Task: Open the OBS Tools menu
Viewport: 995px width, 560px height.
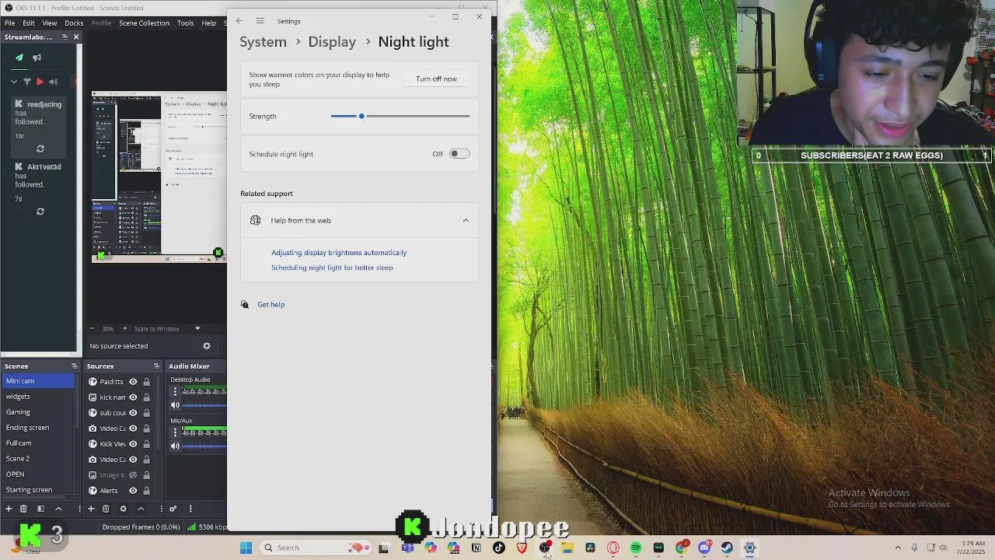Action: (x=185, y=23)
